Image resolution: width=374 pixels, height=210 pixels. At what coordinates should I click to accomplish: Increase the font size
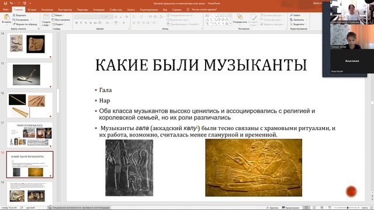coord(116,17)
